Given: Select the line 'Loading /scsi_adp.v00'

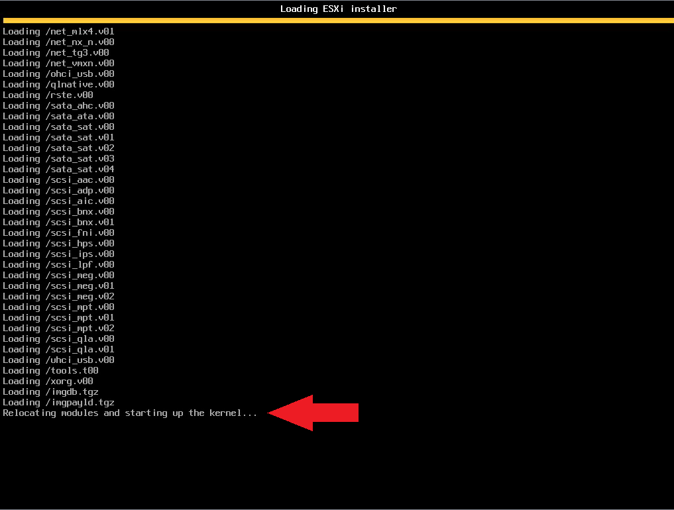Looking at the screenshot, I should (58, 190).
